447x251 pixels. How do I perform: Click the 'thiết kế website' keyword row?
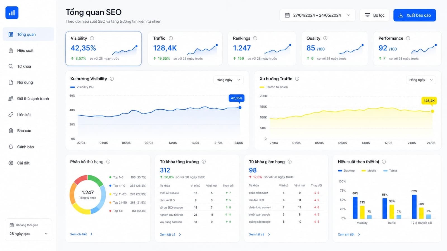[x=197, y=193]
